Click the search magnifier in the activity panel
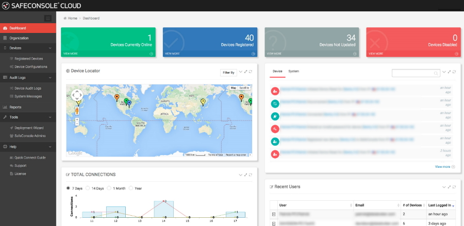 [436, 73]
